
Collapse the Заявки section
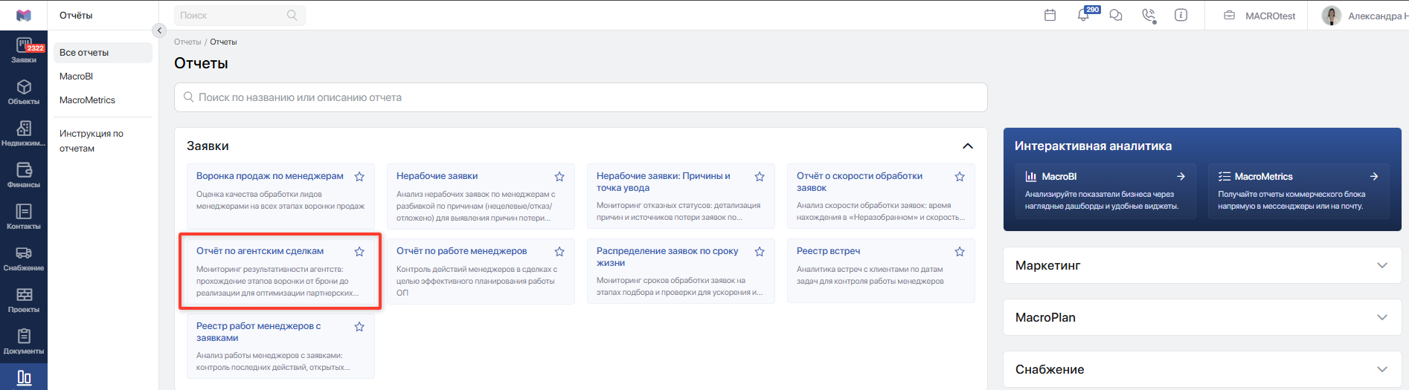(x=968, y=146)
